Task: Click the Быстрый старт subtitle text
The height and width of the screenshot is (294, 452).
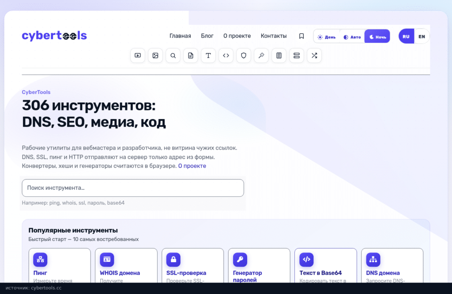Action: coord(83,239)
